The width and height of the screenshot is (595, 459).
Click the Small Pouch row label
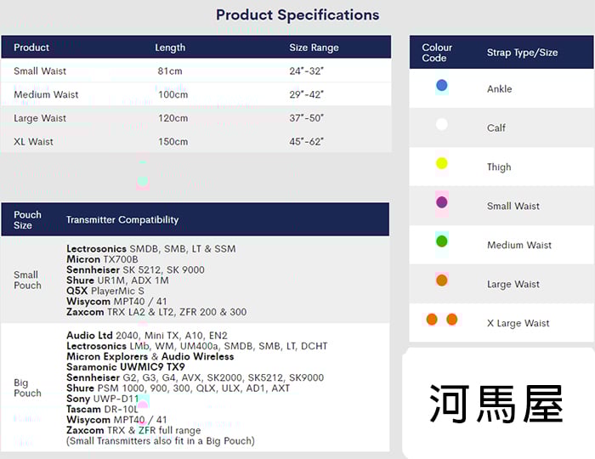(x=27, y=280)
